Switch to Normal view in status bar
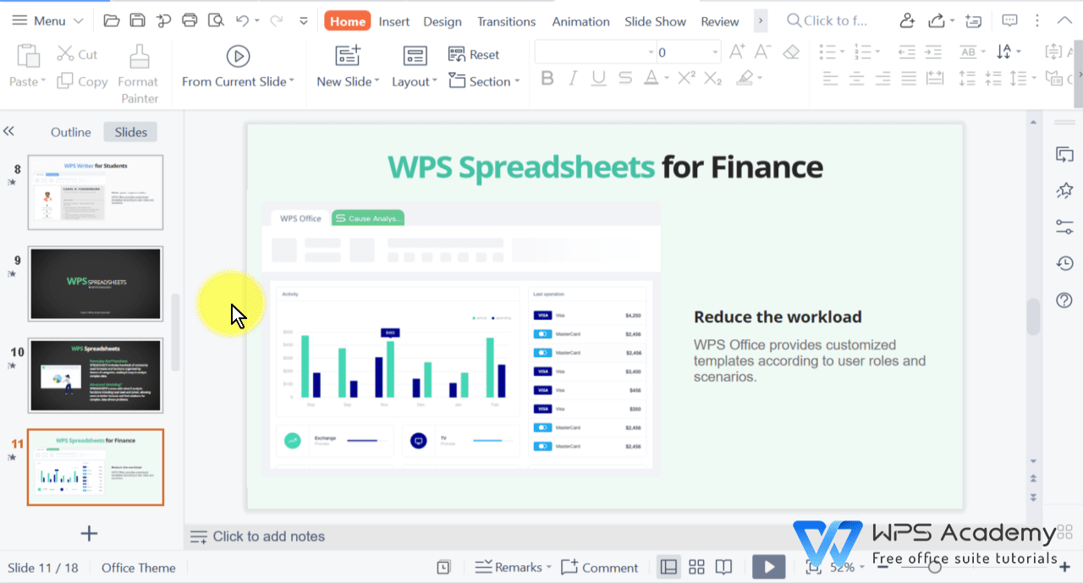 click(668, 567)
